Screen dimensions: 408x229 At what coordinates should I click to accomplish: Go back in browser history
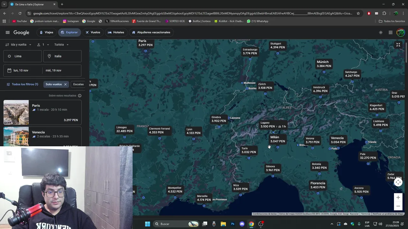pos(4,13)
